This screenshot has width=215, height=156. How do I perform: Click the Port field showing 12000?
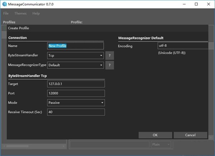click(x=76, y=93)
